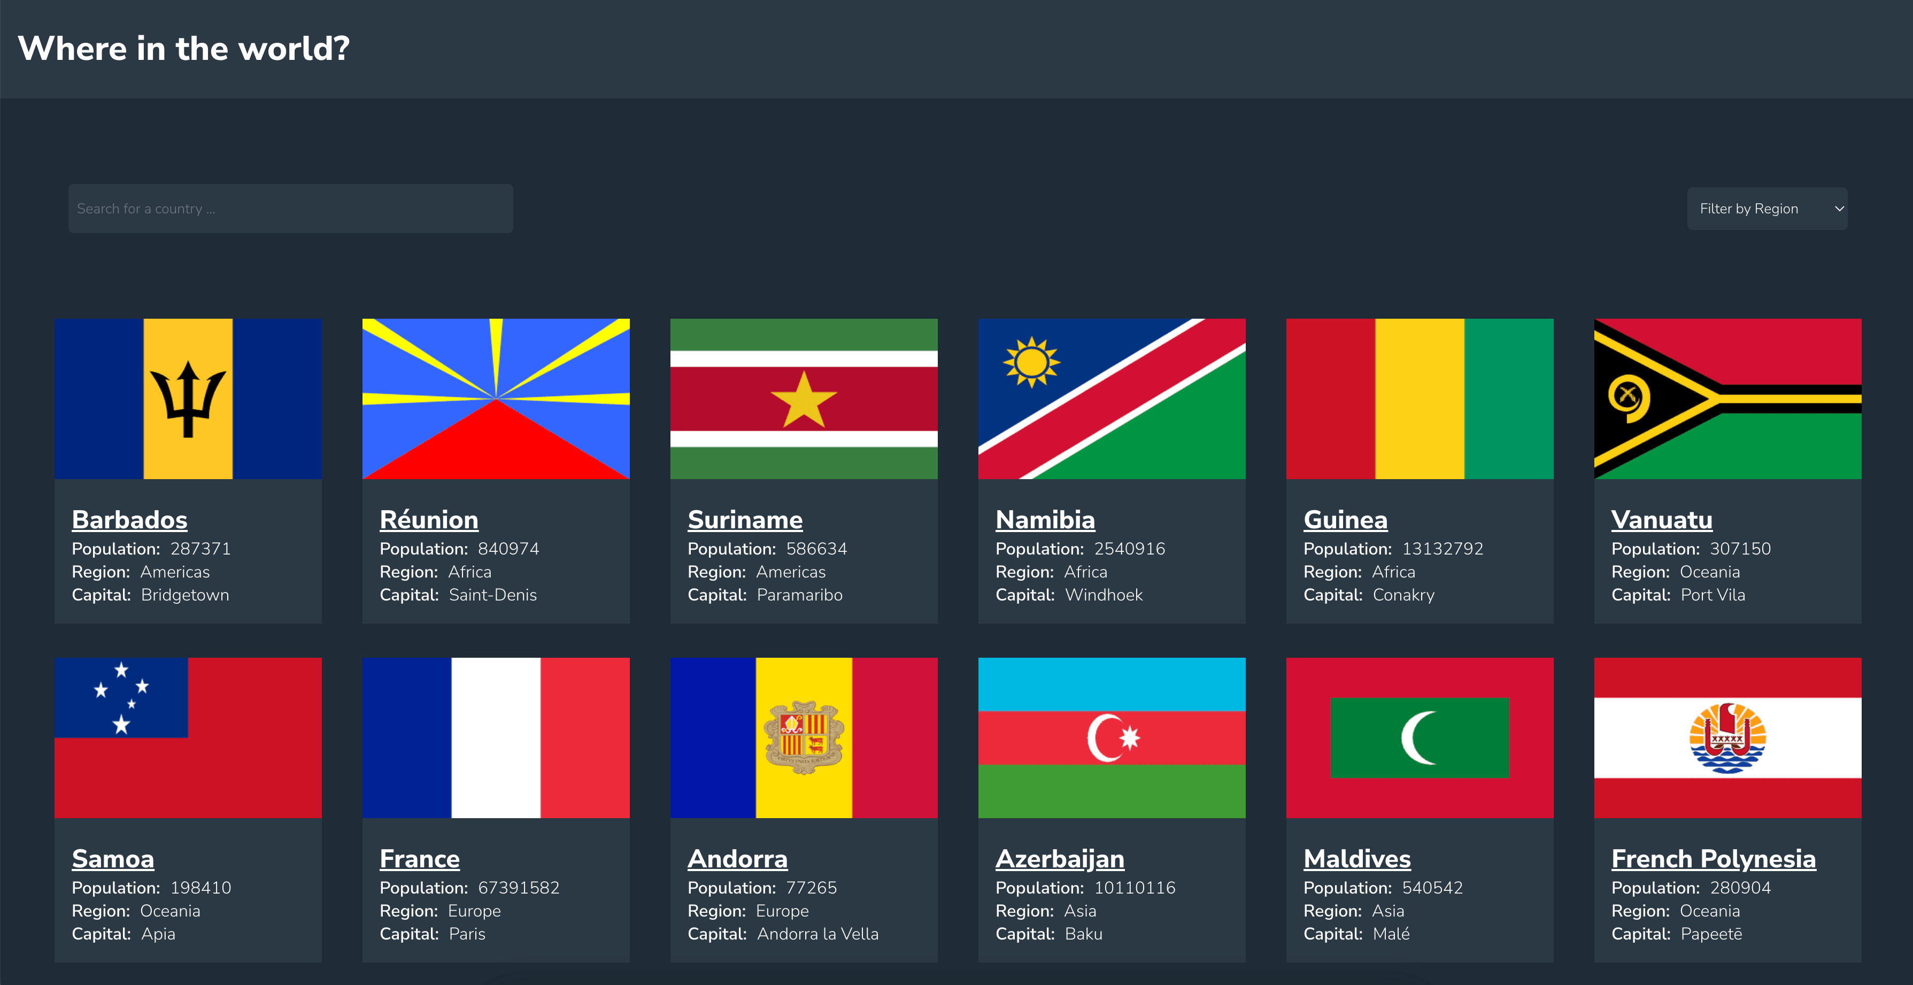Select the capital text 'Bridgetown'

point(185,595)
